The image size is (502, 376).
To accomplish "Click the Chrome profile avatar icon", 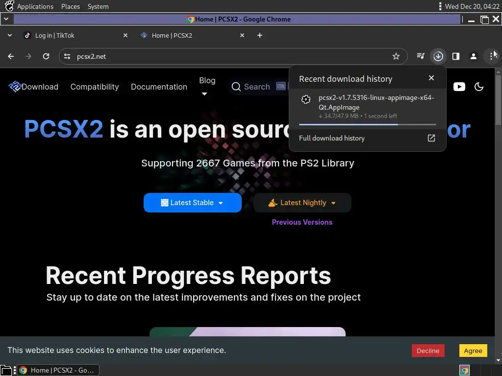I will (474, 56).
